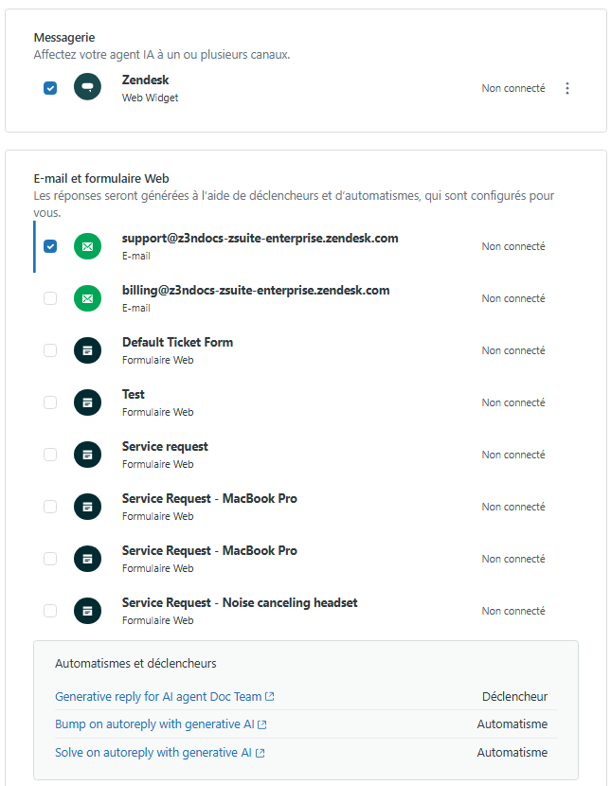
Task: Open Generative reply for AI agent Doc Team link
Action: point(158,696)
